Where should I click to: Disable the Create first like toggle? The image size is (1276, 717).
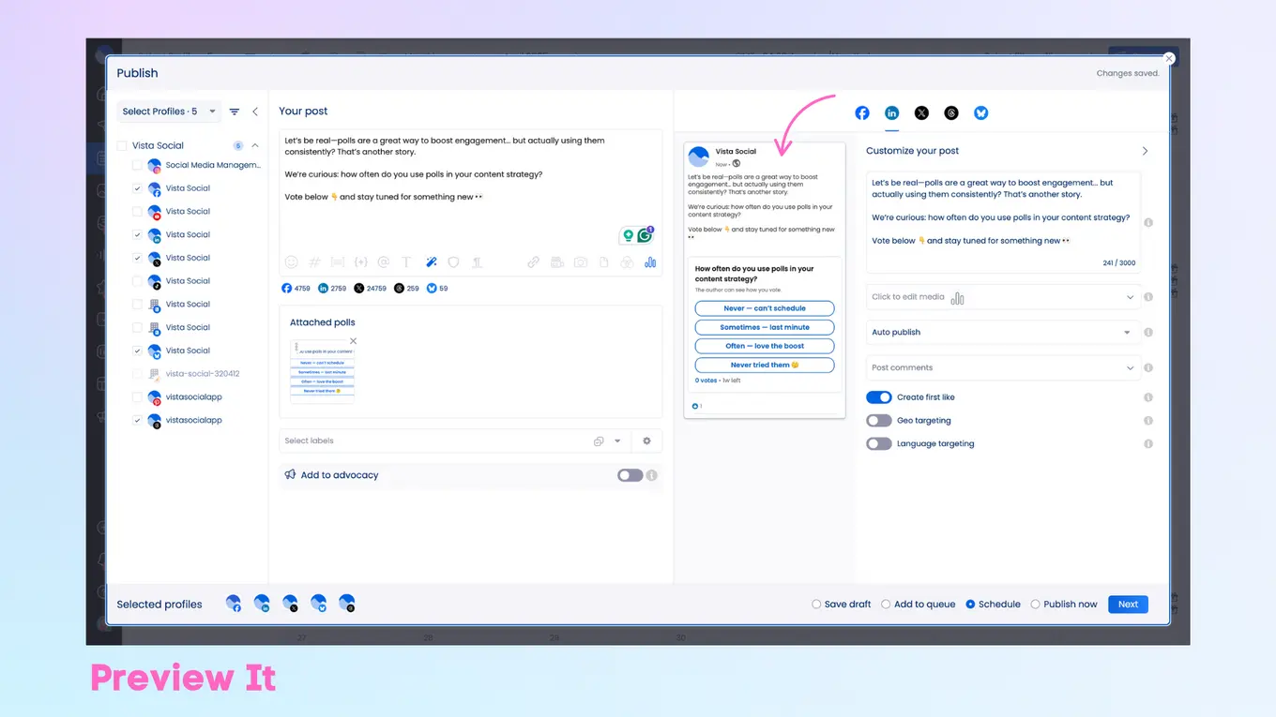(878, 397)
